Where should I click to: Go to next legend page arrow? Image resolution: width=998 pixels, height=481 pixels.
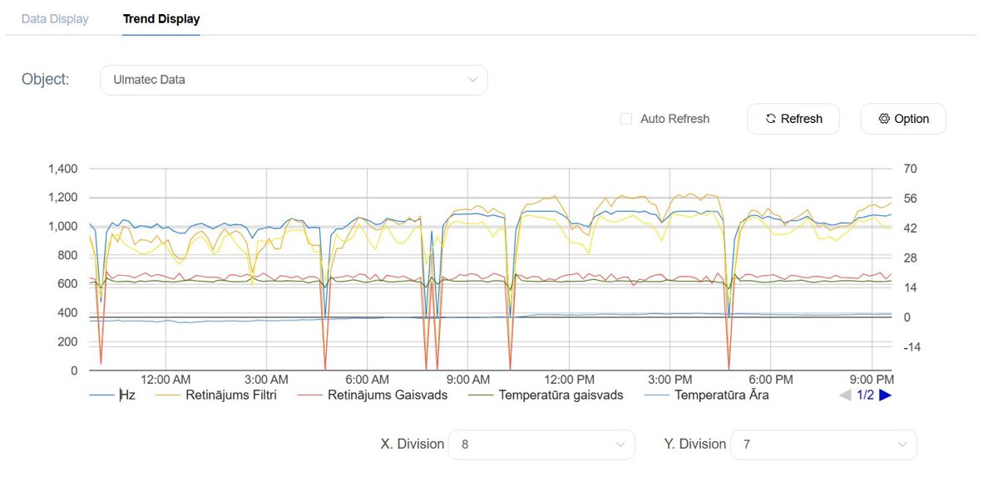885,395
